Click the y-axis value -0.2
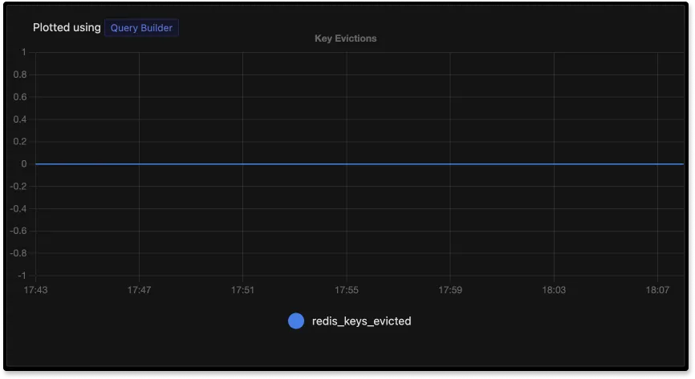This screenshot has width=695, height=379. (18, 187)
